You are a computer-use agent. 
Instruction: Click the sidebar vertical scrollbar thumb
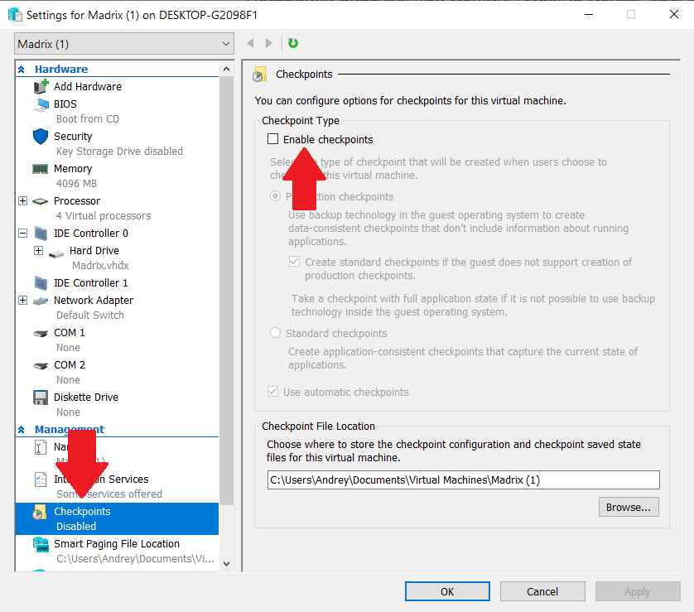(x=226, y=291)
